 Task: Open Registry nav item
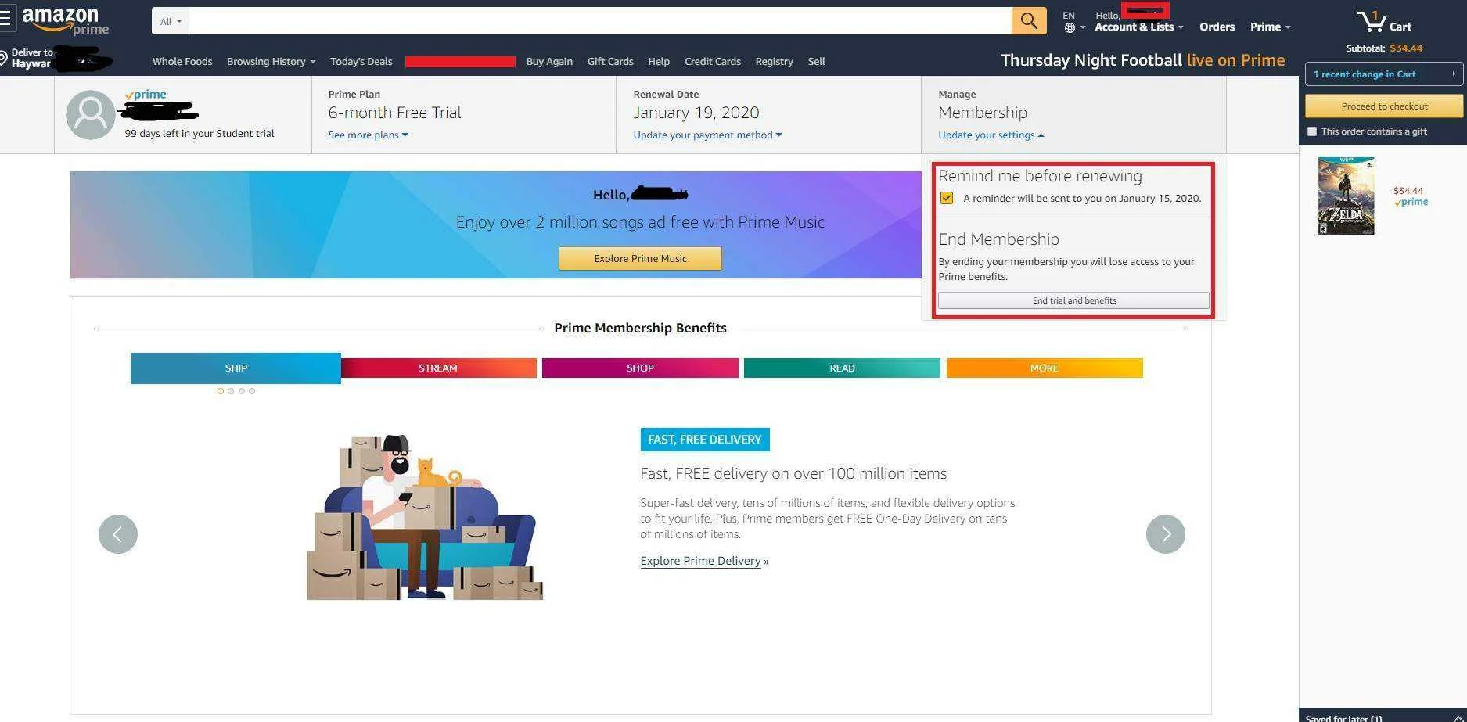click(x=774, y=61)
